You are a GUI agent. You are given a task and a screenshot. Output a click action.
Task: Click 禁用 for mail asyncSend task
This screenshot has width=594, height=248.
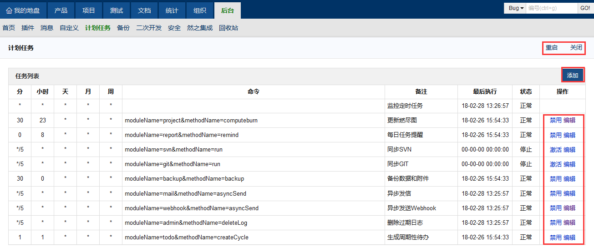[555, 193]
